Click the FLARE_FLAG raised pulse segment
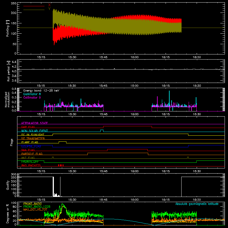228x228 pixels. tap(62, 142)
